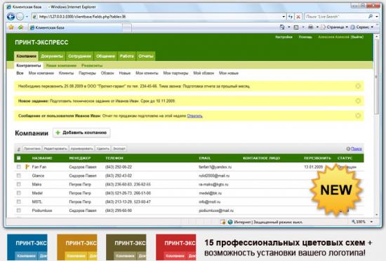
Task: Click the globe icon in status bar
Action: 230,222
